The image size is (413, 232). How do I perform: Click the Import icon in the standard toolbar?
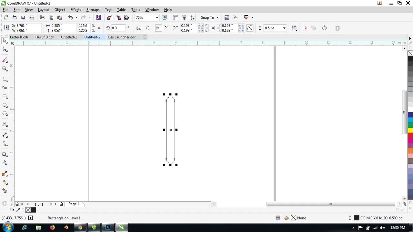coord(110,17)
